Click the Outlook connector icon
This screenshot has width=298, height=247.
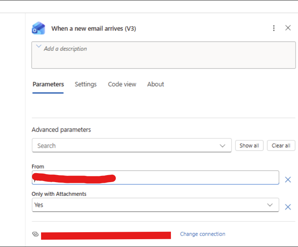(x=38, y=28)
